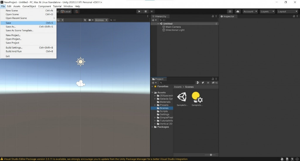Switch to the Inspector tab
This screenshot has height=161, width=300.
click(227, 16)
